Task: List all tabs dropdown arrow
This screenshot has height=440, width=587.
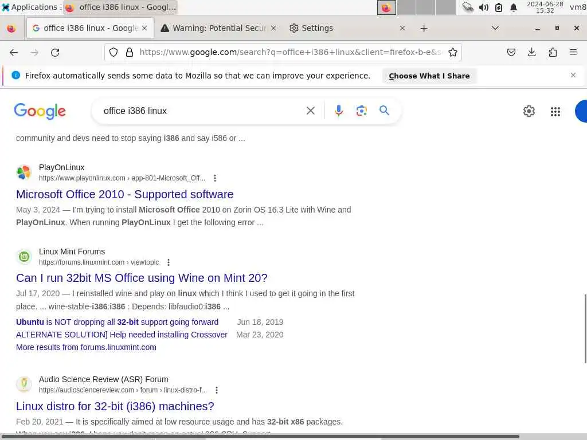Action: tap(495, 28)
